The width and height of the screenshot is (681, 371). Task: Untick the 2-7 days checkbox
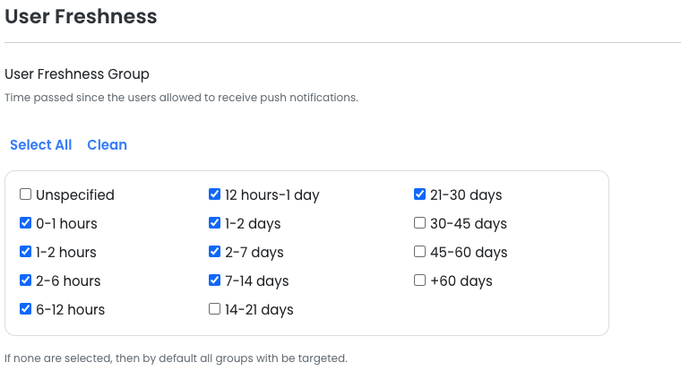(x=214, y=252)
